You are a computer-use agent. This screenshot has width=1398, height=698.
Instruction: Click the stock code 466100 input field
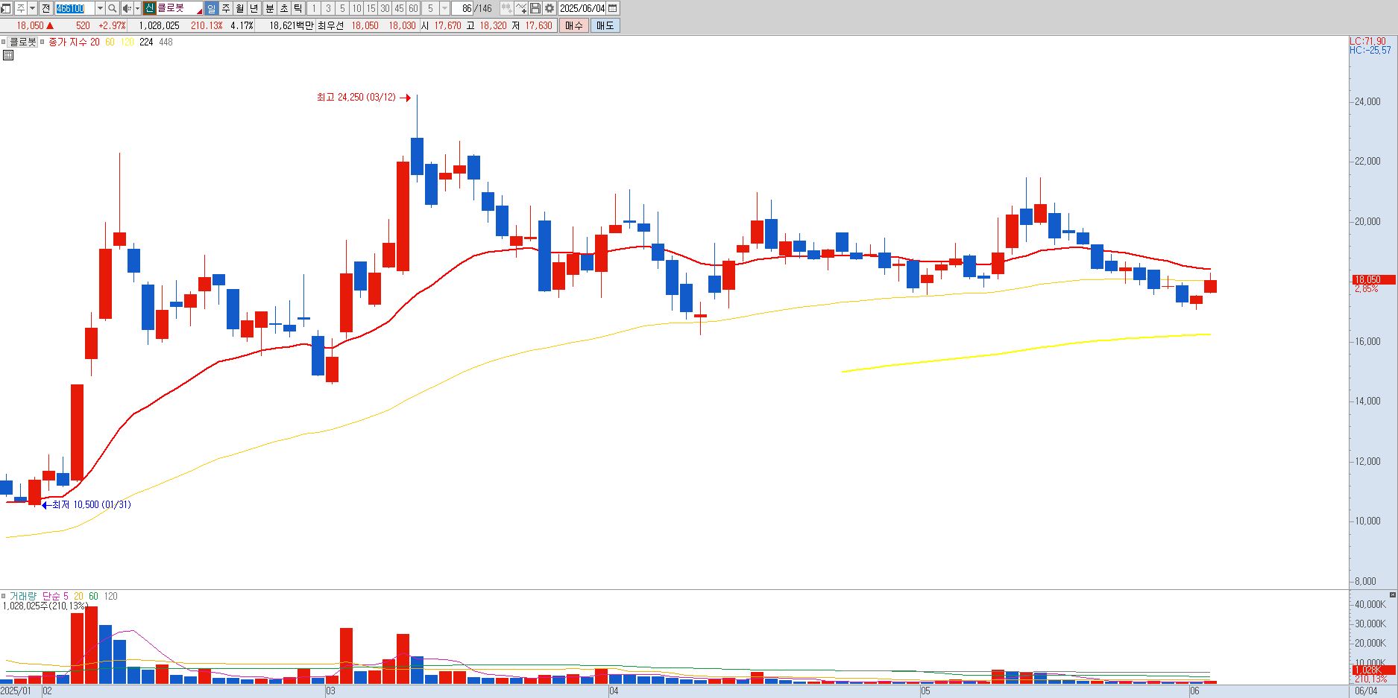75,8
